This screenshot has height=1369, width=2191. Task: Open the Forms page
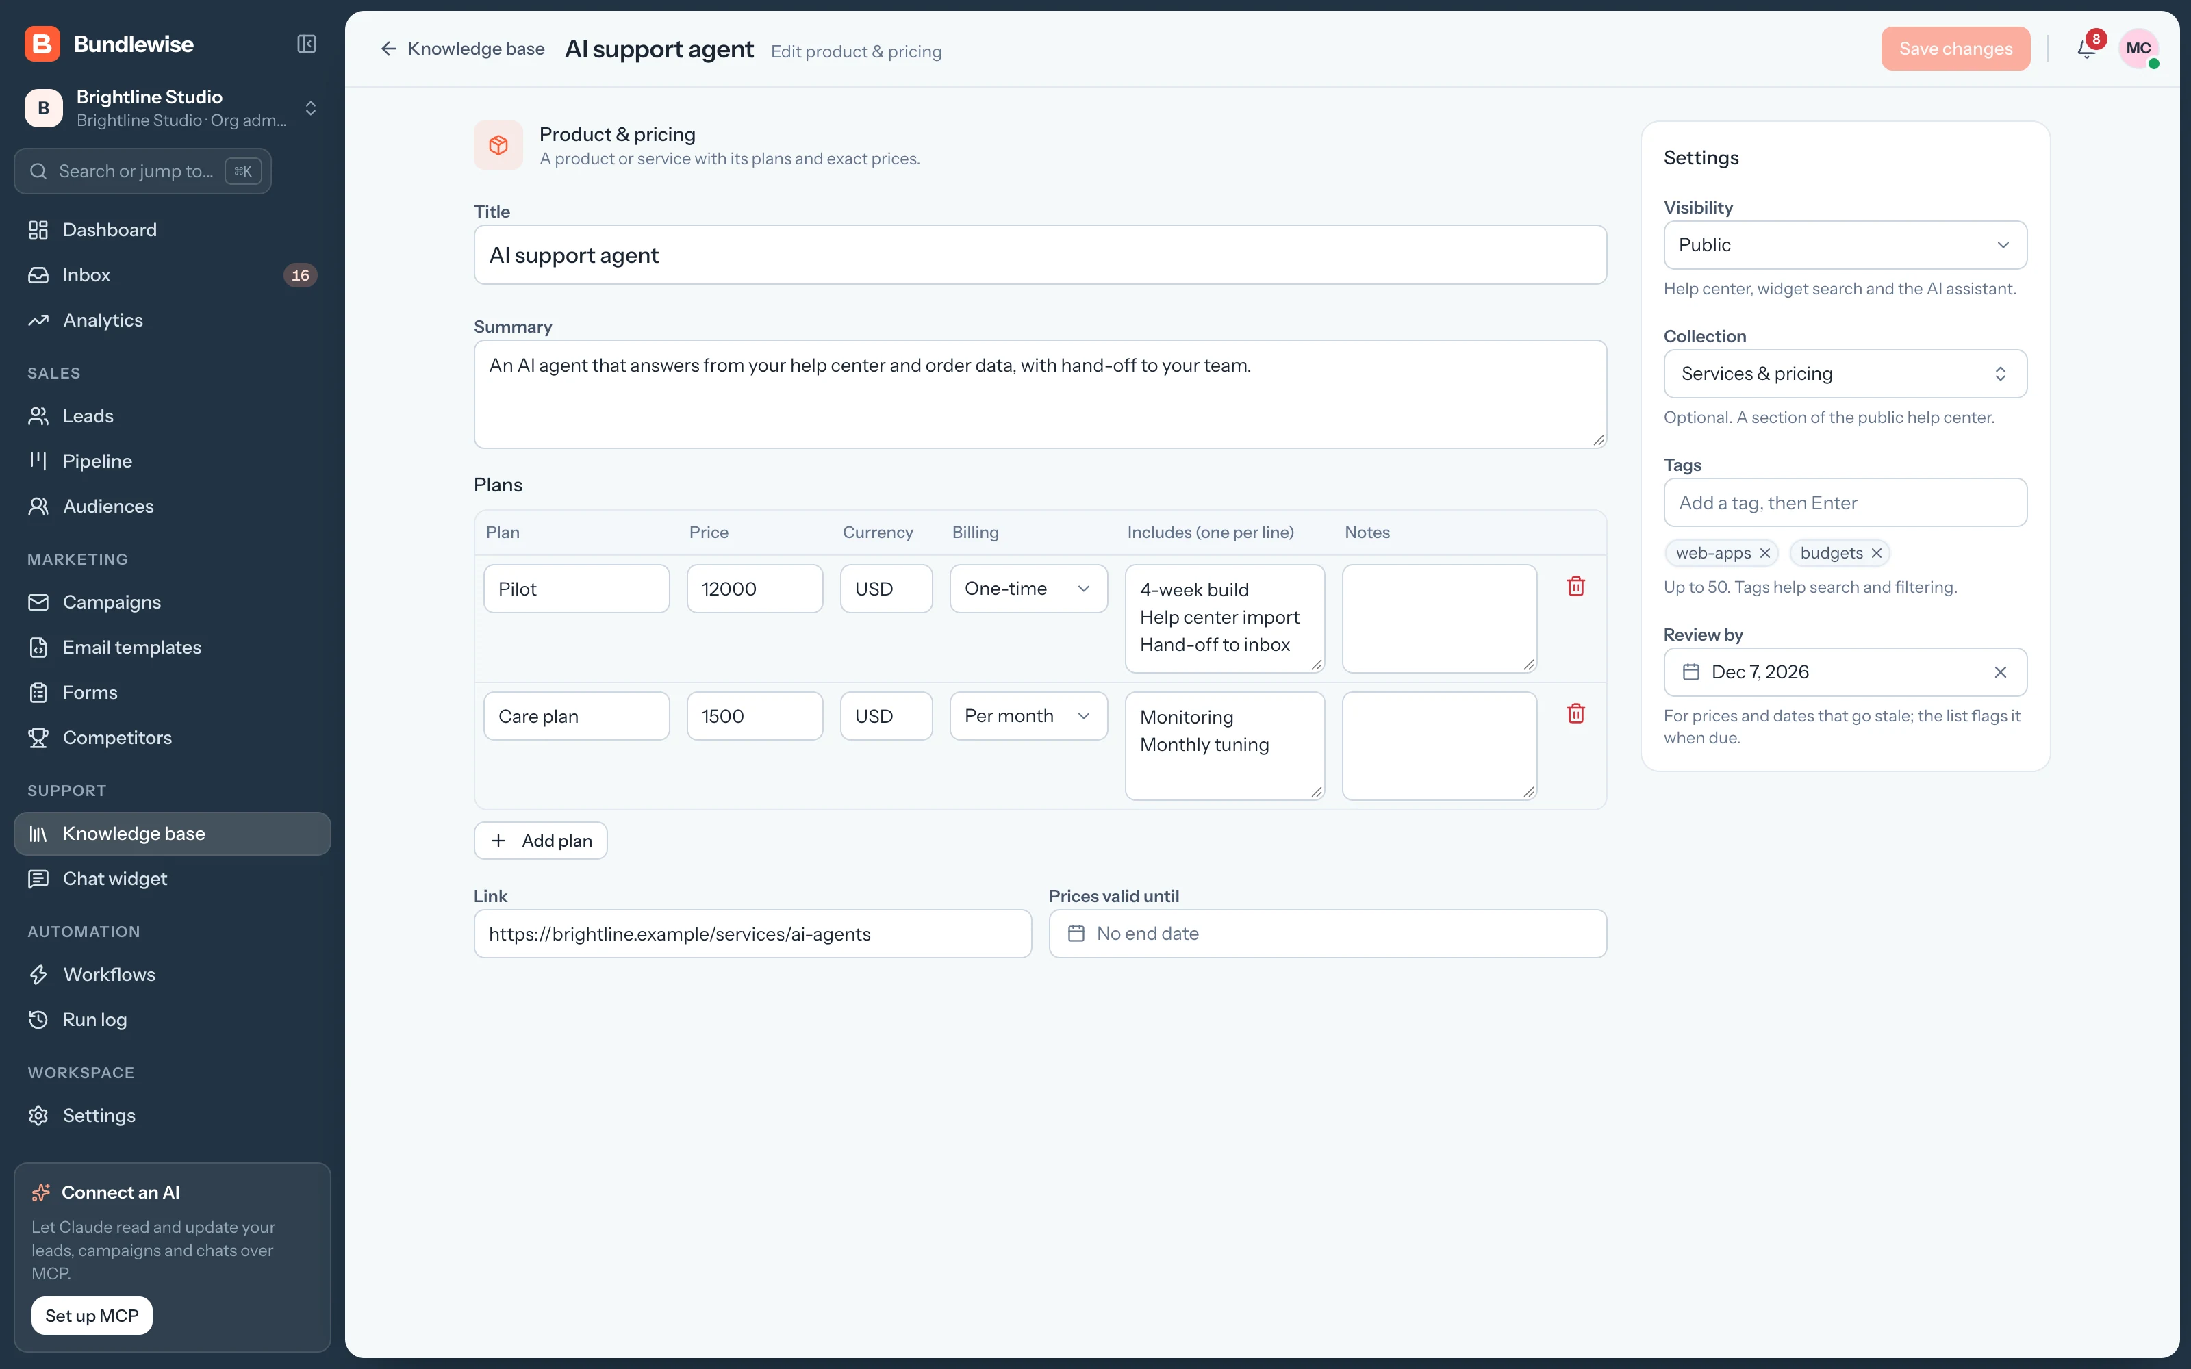point(172,693)
